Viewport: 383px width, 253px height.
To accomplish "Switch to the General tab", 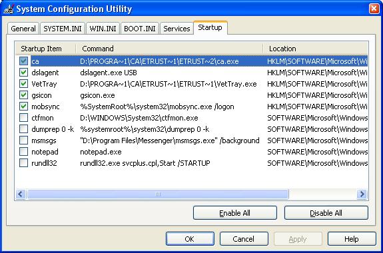I will (23, 29).
